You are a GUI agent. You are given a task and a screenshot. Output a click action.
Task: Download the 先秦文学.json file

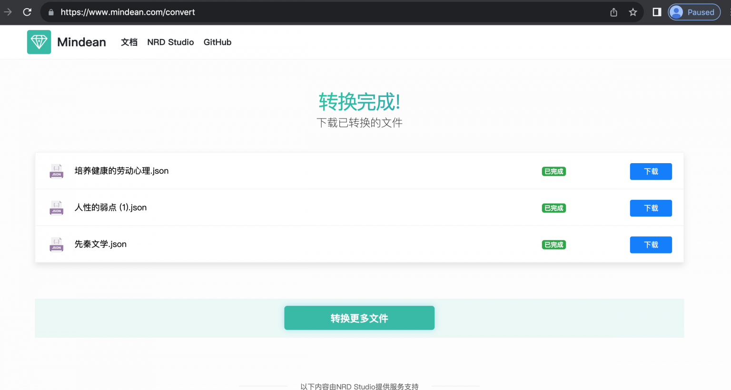pyautogui.click(x=651, y=244)
